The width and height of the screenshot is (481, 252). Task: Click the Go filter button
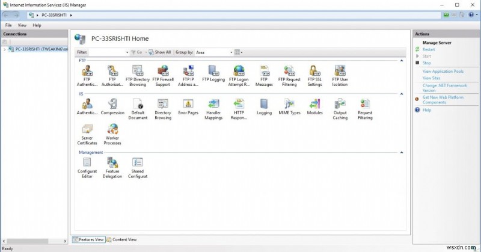137,52
